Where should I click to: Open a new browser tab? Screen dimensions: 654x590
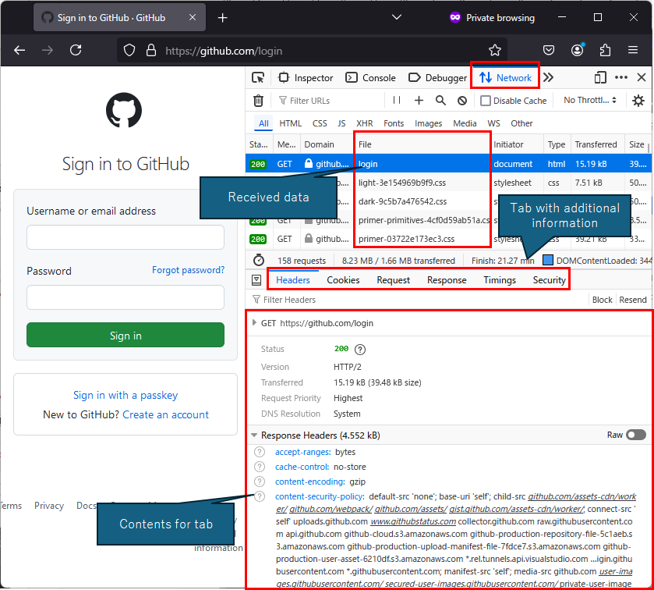(x=223, y=17)
